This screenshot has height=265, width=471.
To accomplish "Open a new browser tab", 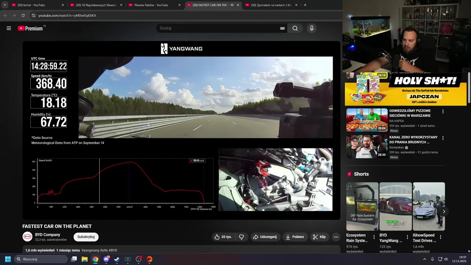I will click(305, 5).
